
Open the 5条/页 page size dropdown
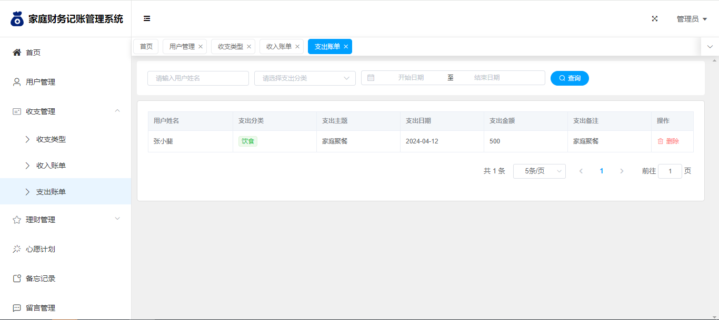click(539, 171)
